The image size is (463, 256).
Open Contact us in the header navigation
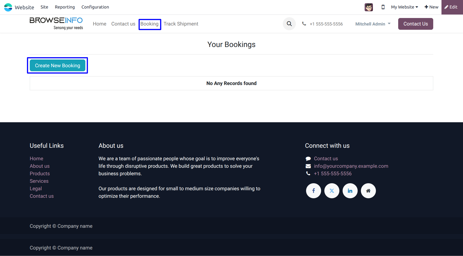[123, 24]
